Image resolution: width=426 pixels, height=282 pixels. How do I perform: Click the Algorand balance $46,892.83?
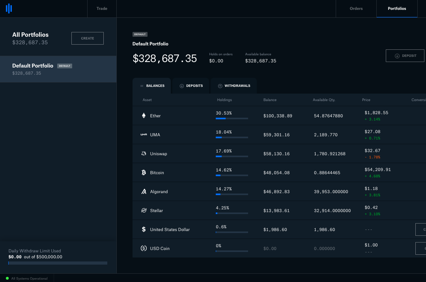click(x=276, y=192)
